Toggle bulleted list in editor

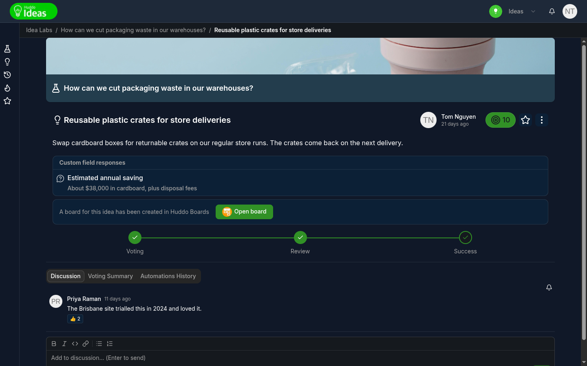[x=99, y=344]
